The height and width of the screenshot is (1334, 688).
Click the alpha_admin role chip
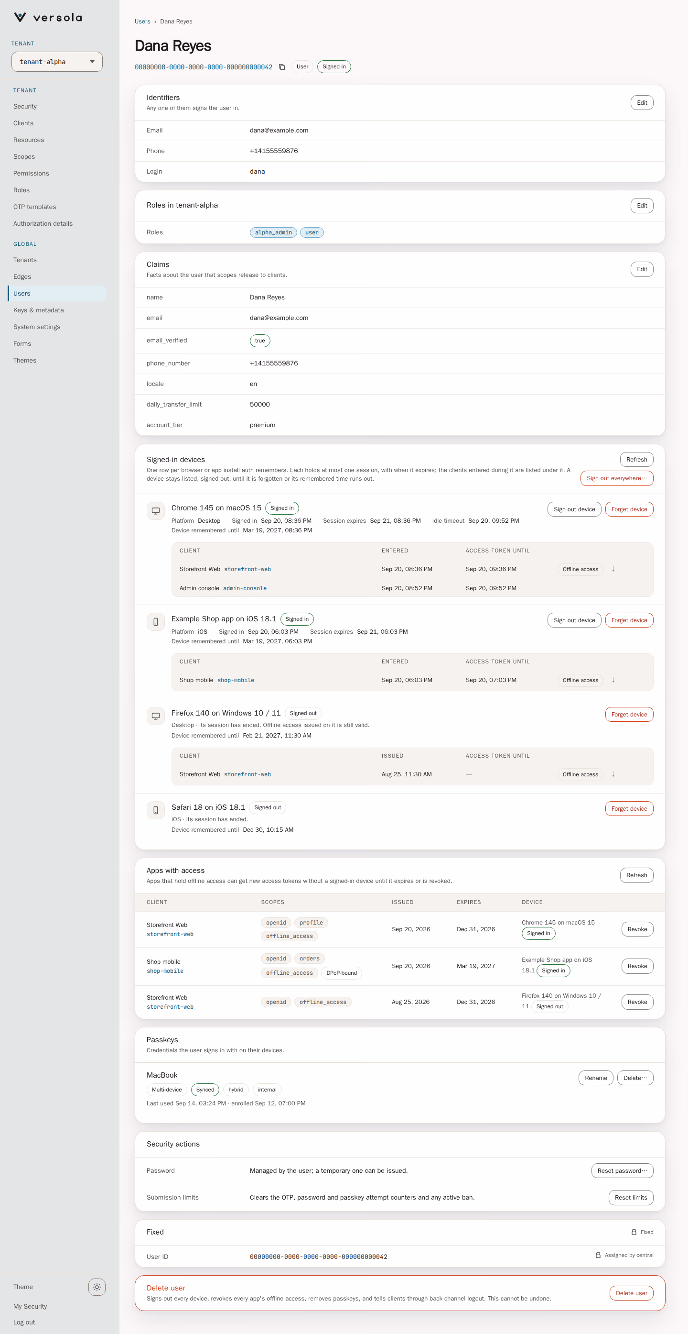point(273,232)
